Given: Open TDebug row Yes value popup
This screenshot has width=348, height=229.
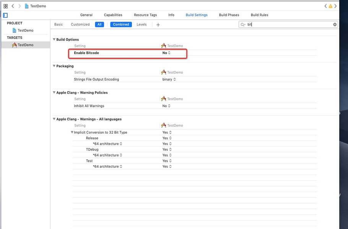Looking at the screenshot, I should click(x=167, y=150).
